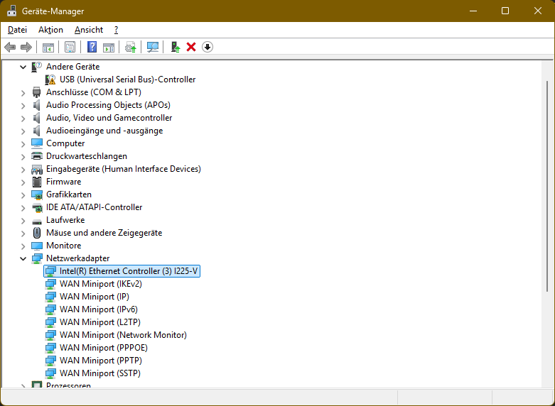The width and height of the screenshot is (555, 406).
Task: Expand the Firmware category
Action: click(23, 182)
